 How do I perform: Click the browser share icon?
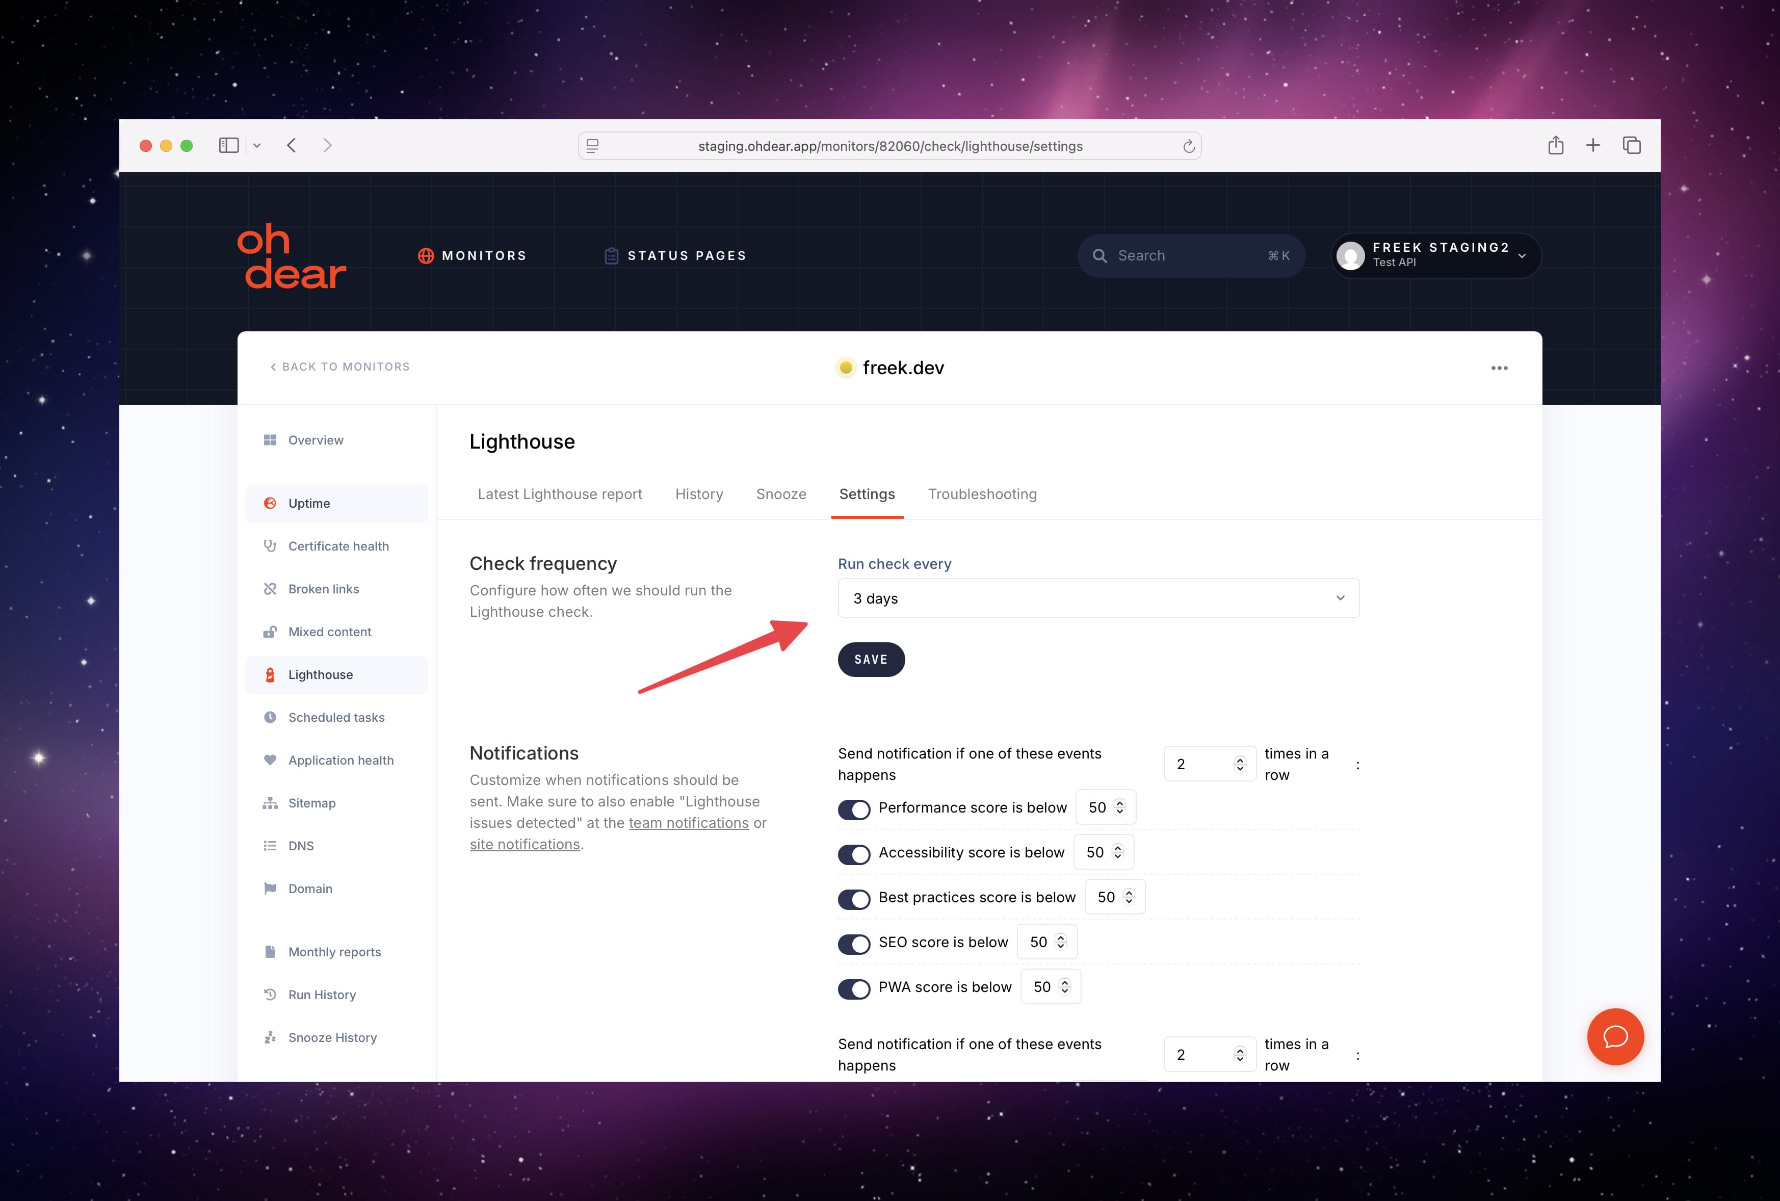click(x=1556, y=145)
